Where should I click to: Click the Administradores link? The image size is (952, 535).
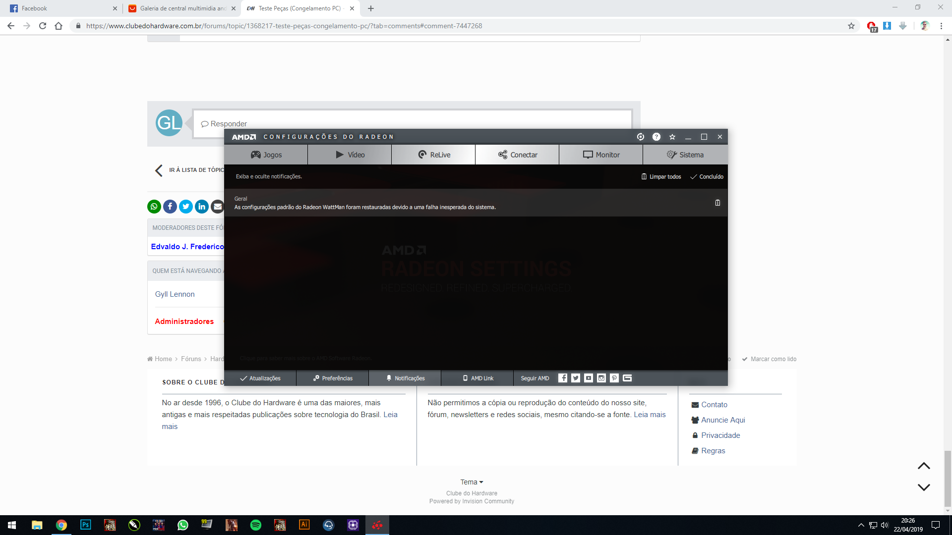pos(184,321)
